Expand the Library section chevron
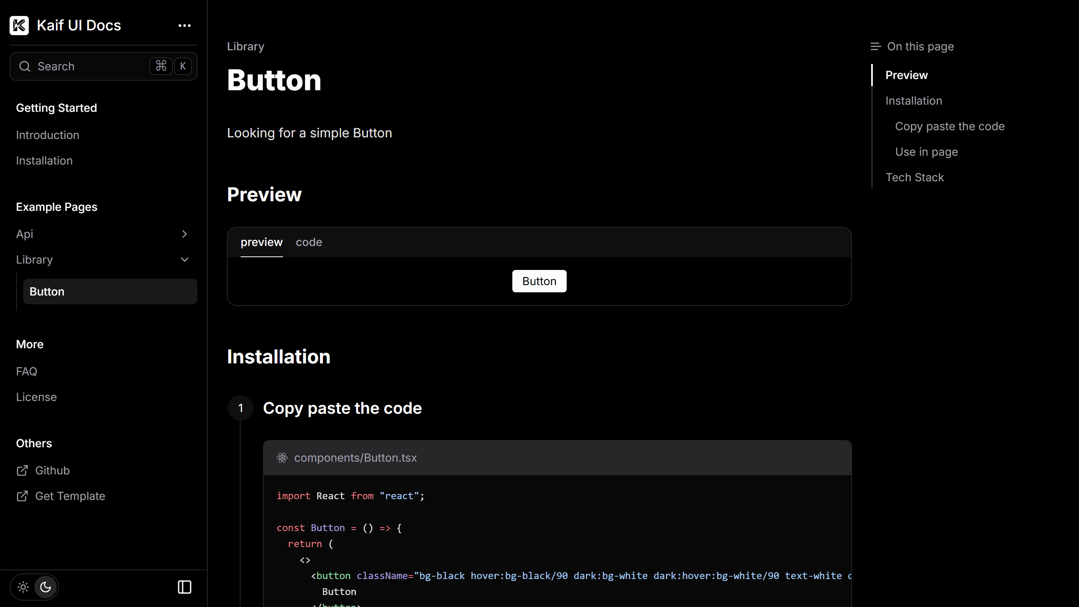The image size is (1079, 607). [x=185, y=259]
